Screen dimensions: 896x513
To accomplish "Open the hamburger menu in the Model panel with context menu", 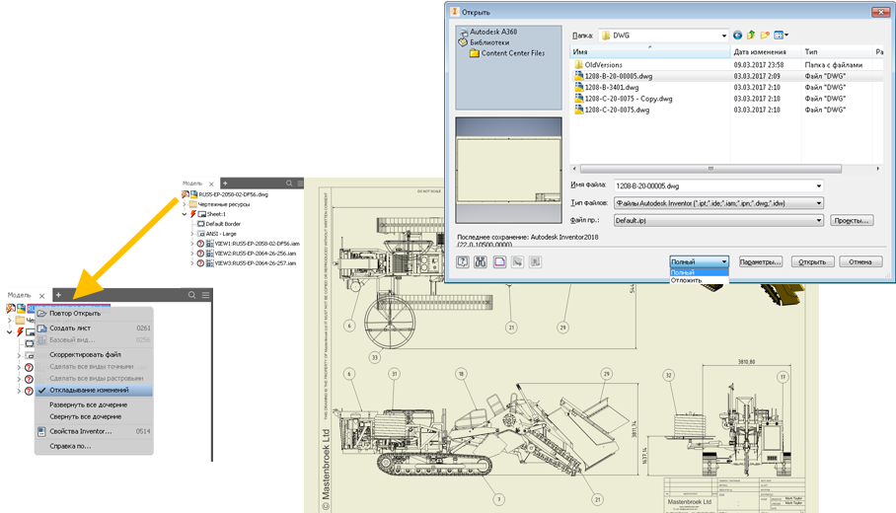I will coord(205,295).
